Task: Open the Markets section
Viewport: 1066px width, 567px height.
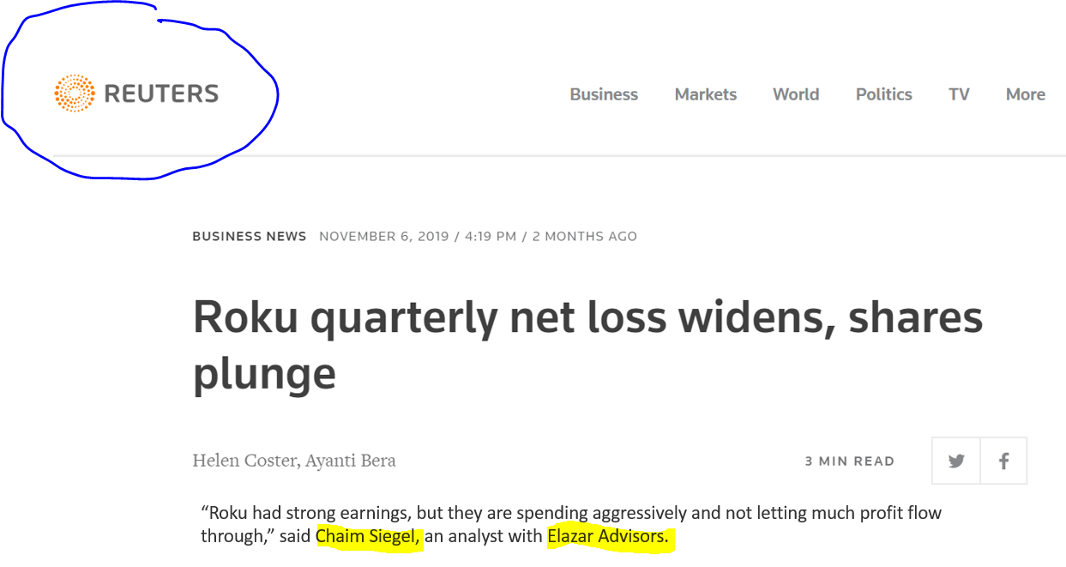Action: click(706, 94)
